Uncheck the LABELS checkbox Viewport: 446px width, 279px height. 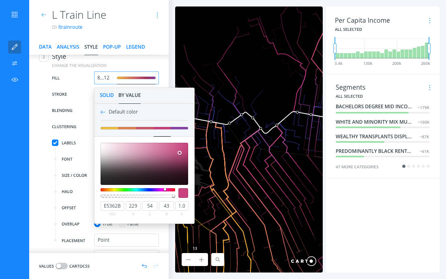tap(55, 142)
